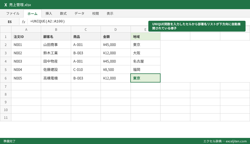Select the 田中物産 cell

pyautogui.click(x=56, y=61)
